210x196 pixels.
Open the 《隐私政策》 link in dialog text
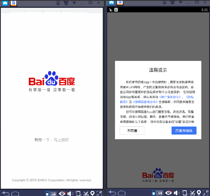tap(190, 97)
